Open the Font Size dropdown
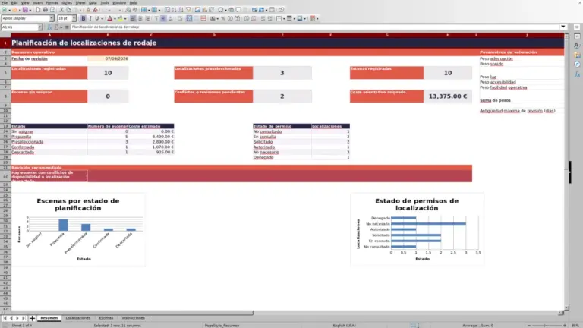The height and width of the screenshot is (328, 583). pyautogui.click(x=74, y=18)
